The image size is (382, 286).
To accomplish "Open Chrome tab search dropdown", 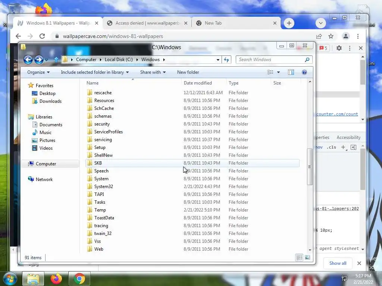I will click(x=320, y=23).
